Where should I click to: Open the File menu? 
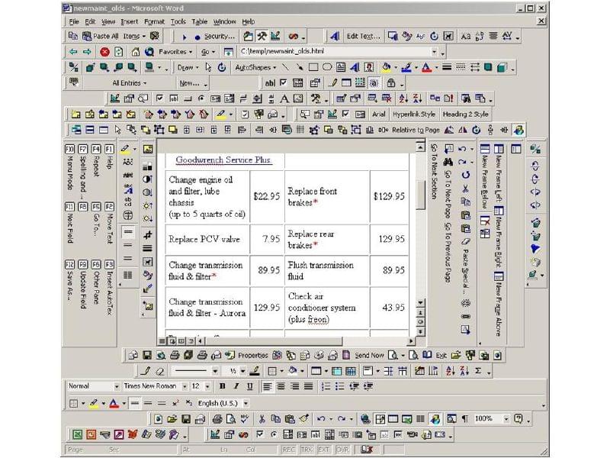74,22
